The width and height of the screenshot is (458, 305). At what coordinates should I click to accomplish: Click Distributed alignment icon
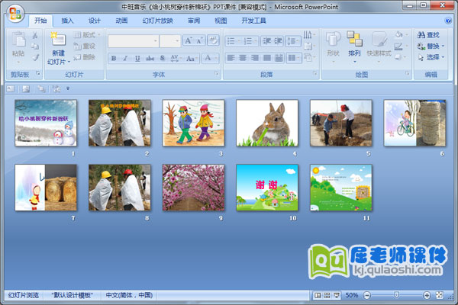point(279,58)
